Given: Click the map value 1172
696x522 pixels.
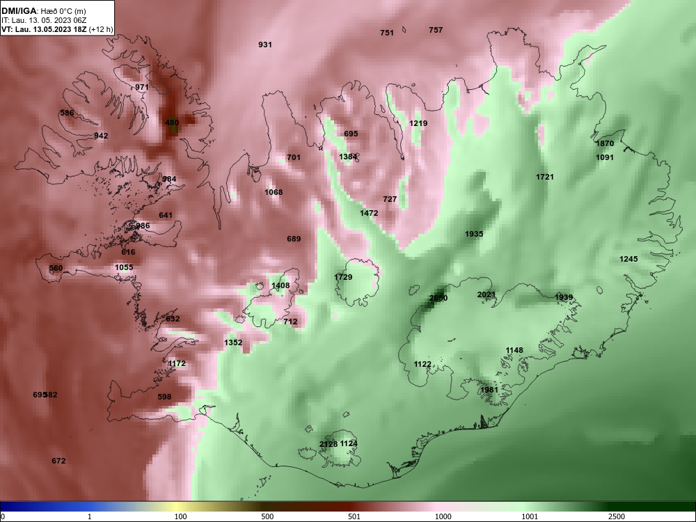Looking at the screenshot, I should [x=177, y=363].
